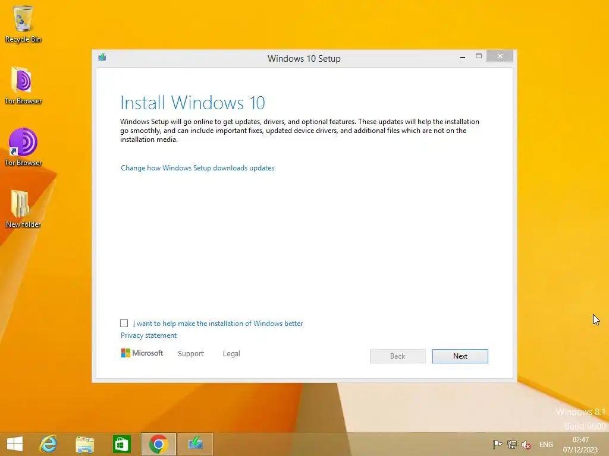Click the network icon in system tray
The image size is (609, 456).
tap(512, 444)
